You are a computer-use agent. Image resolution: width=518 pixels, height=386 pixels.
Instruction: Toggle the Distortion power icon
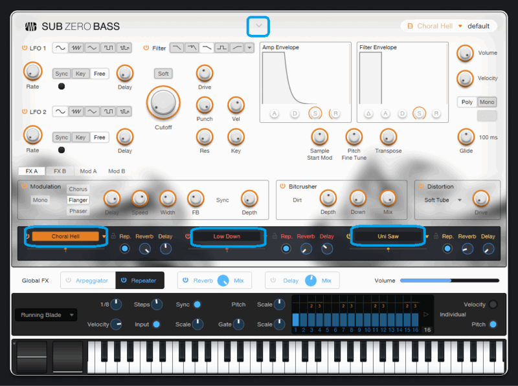tap(421, 186)
